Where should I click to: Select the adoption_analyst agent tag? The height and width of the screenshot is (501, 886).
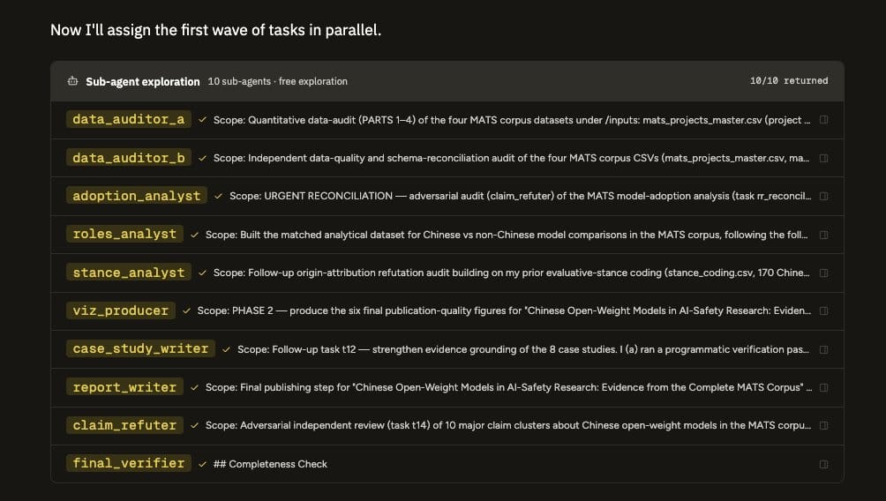click(136, 196)
